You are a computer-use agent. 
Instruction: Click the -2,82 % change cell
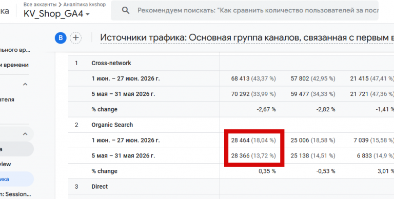coord(326,110)
